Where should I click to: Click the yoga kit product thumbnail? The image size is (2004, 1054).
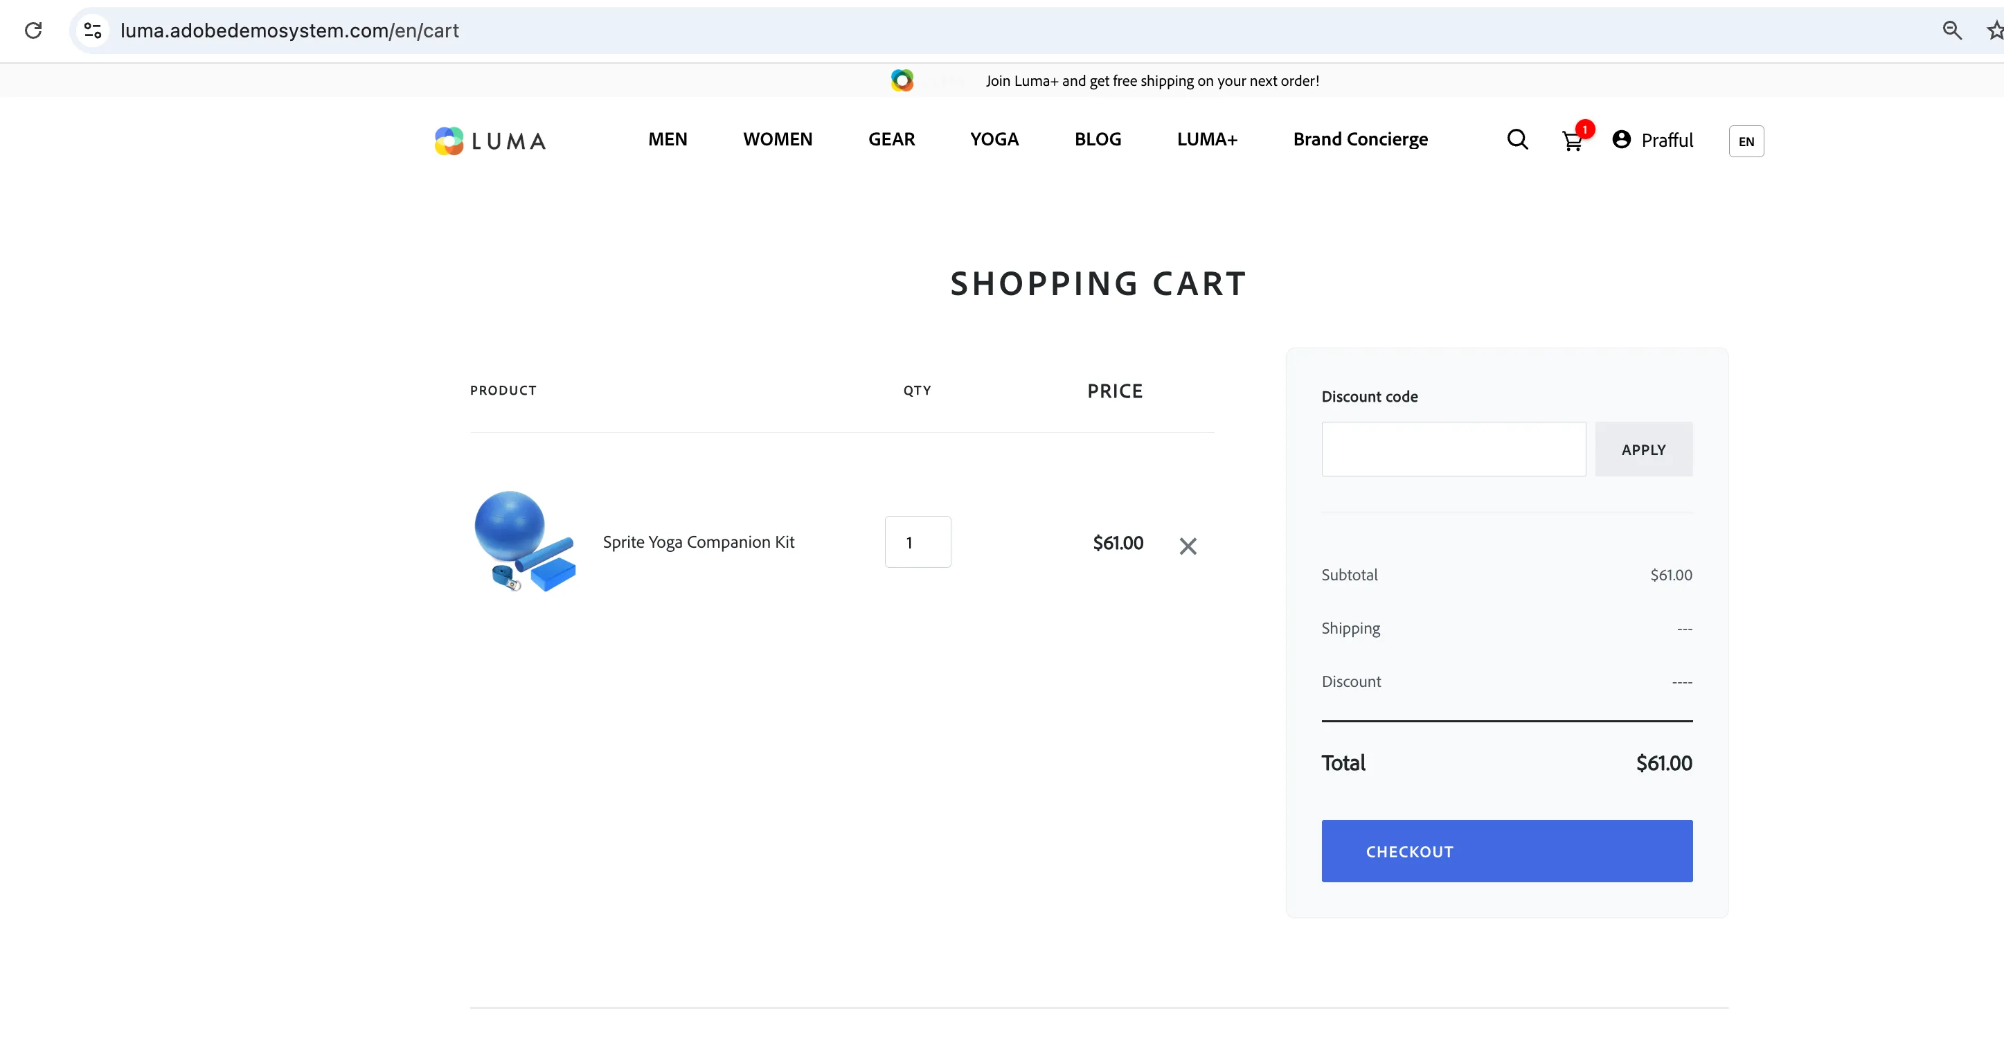[524, 541]
